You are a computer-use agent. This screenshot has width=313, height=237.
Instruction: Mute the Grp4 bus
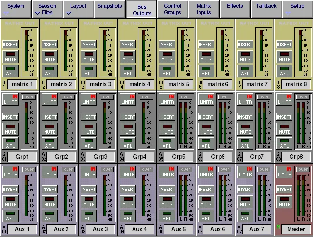(x=128, y=129)
